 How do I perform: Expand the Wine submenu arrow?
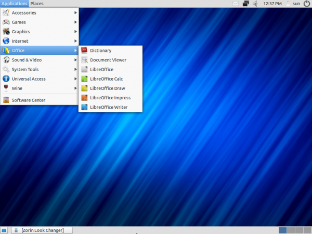75,88
